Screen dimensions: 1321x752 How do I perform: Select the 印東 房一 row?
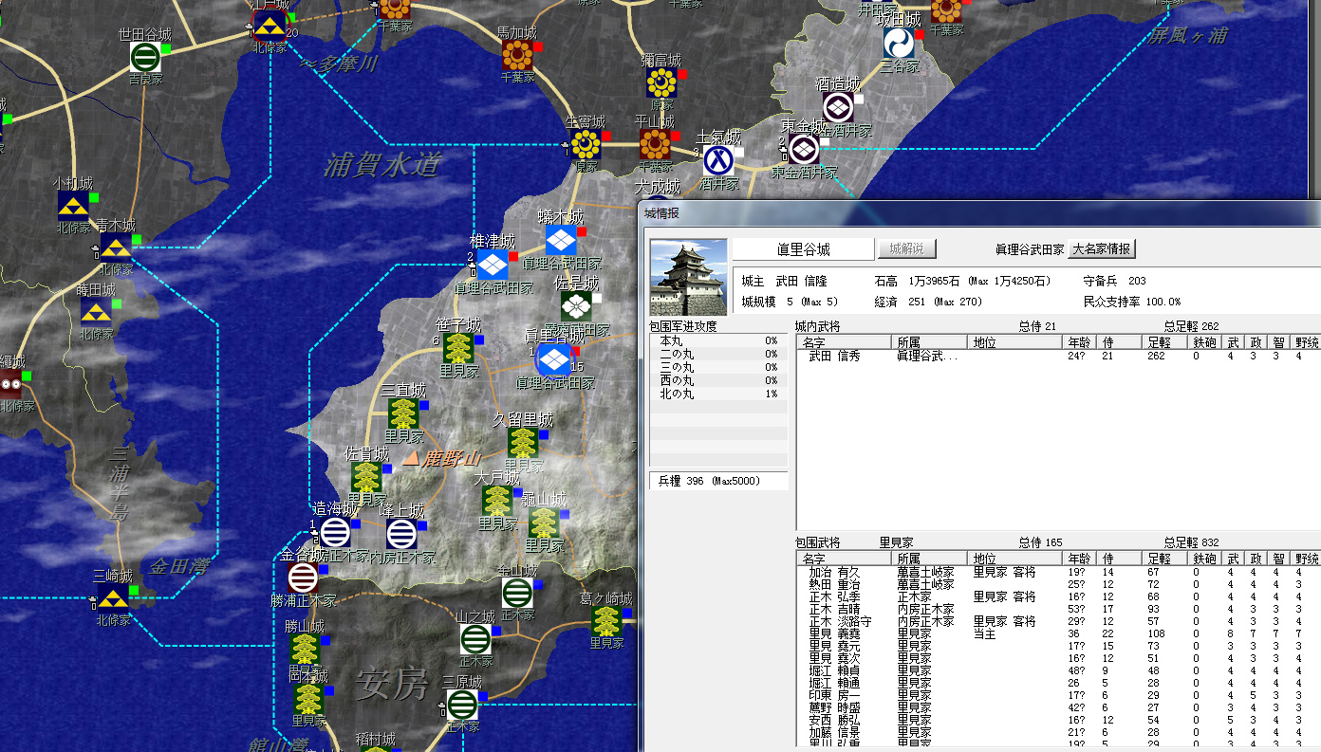point(1058,696)
